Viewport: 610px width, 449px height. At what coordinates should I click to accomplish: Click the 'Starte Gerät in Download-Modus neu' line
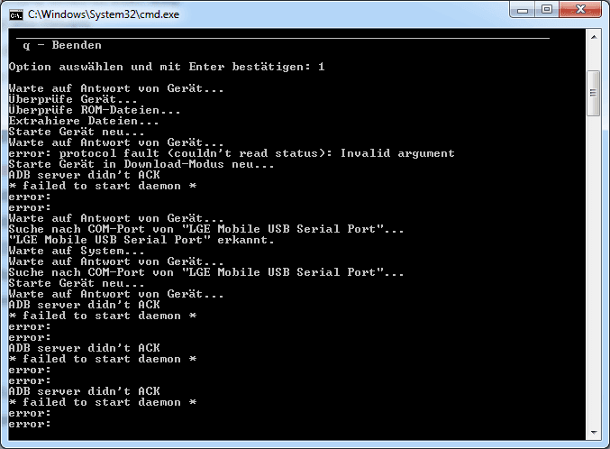[x=141, y=164]
